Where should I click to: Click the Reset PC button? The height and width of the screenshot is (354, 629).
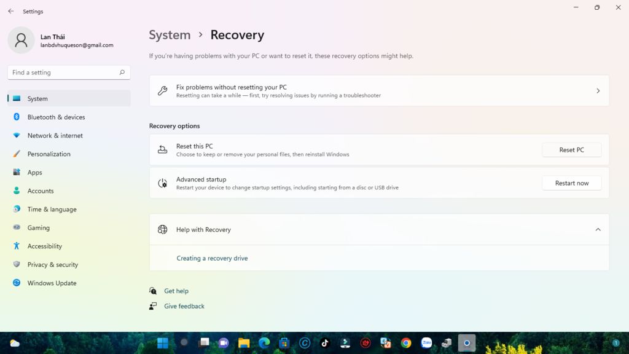[x=572, y=150]
